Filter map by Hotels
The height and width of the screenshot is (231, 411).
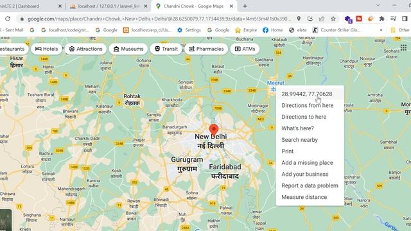pos(46,49)
